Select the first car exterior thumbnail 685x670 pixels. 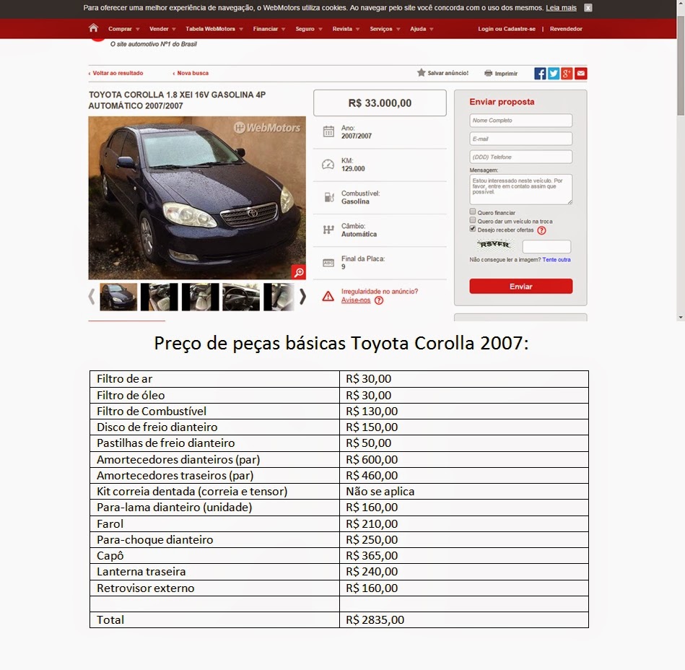pos(118,297)
